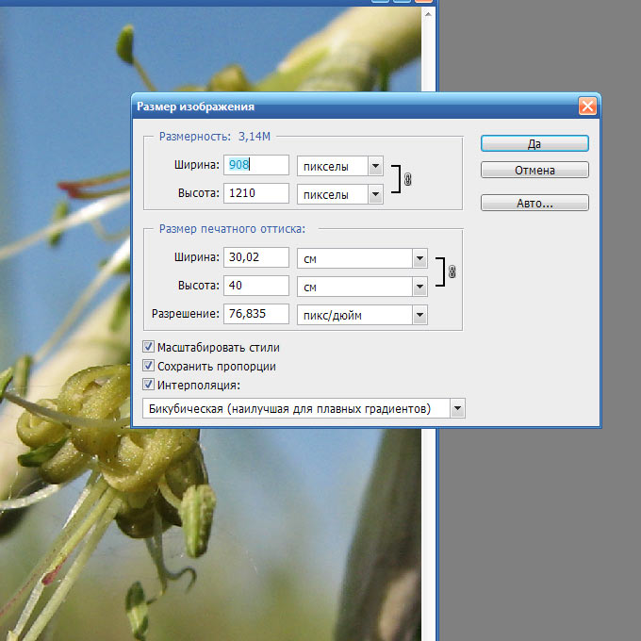Screen dimensions: 641x641
Task: Open the Авто... resolution settings
Action: tap(534, 203)
